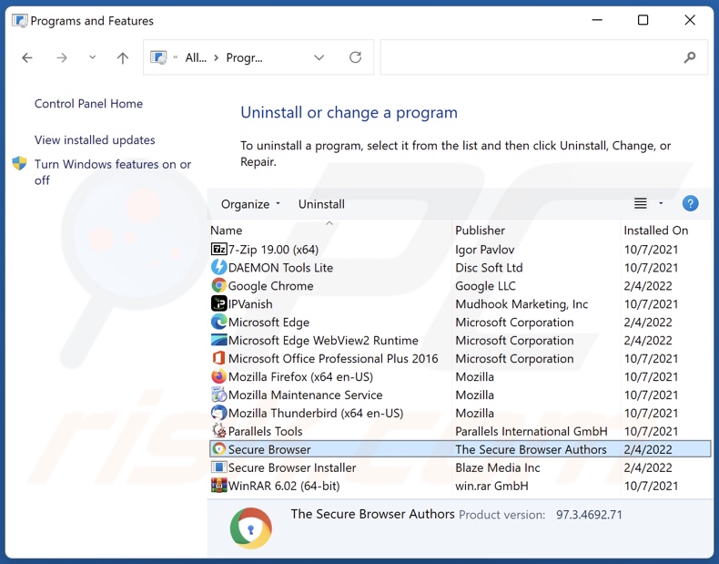
Task: Click the WinRAR program icon
Action: [x=218, y=487]
